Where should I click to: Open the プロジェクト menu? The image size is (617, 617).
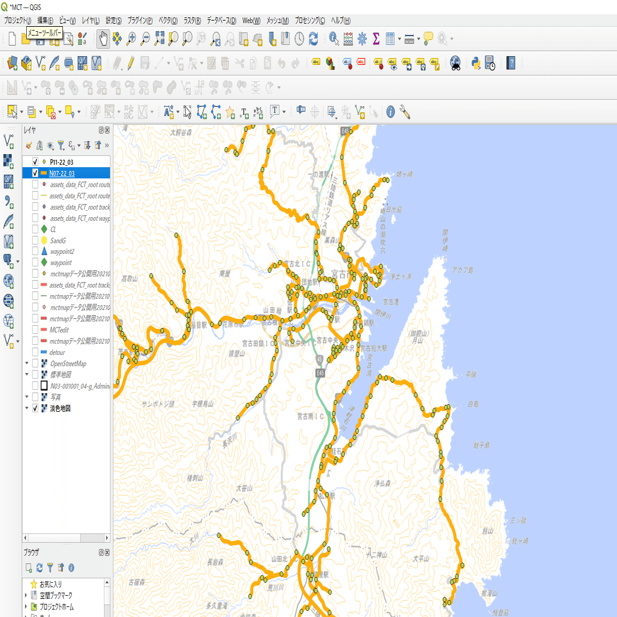(x=17, y=21)
